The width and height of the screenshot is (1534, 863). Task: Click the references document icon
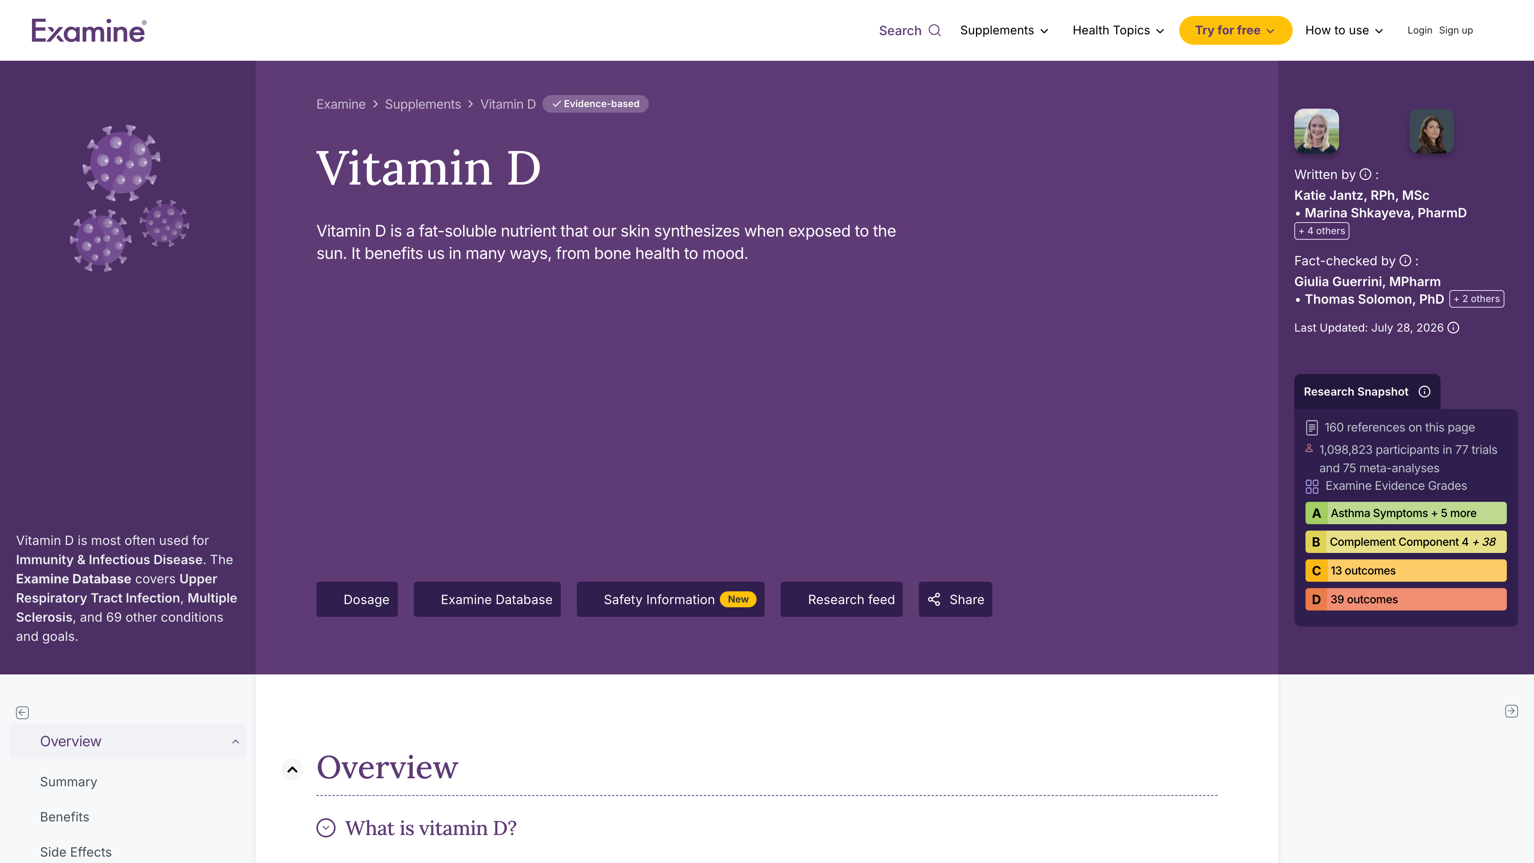click(1312, 428)
